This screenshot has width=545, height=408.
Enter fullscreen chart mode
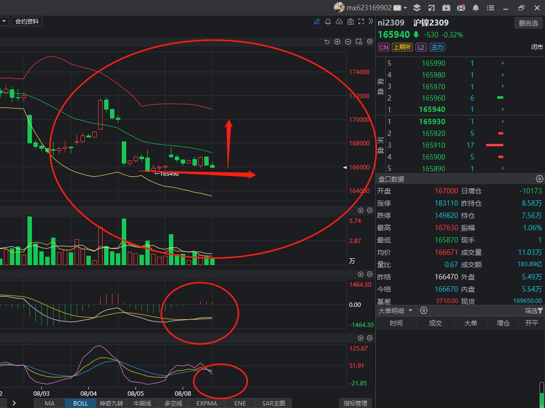pos(360,22)
